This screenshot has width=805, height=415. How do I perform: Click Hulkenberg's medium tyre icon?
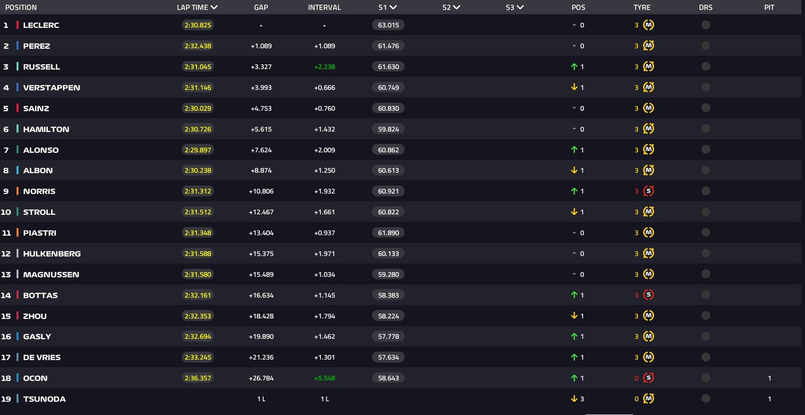coord(648,254)
